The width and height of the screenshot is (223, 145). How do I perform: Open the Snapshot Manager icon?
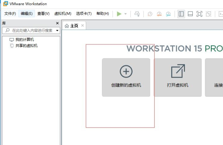(x=168, y=14)
